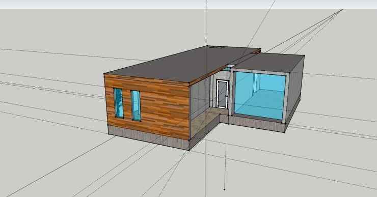377x197 pixels.
Task: Click the concrete foundation under the wood wall
Action: 148,137
